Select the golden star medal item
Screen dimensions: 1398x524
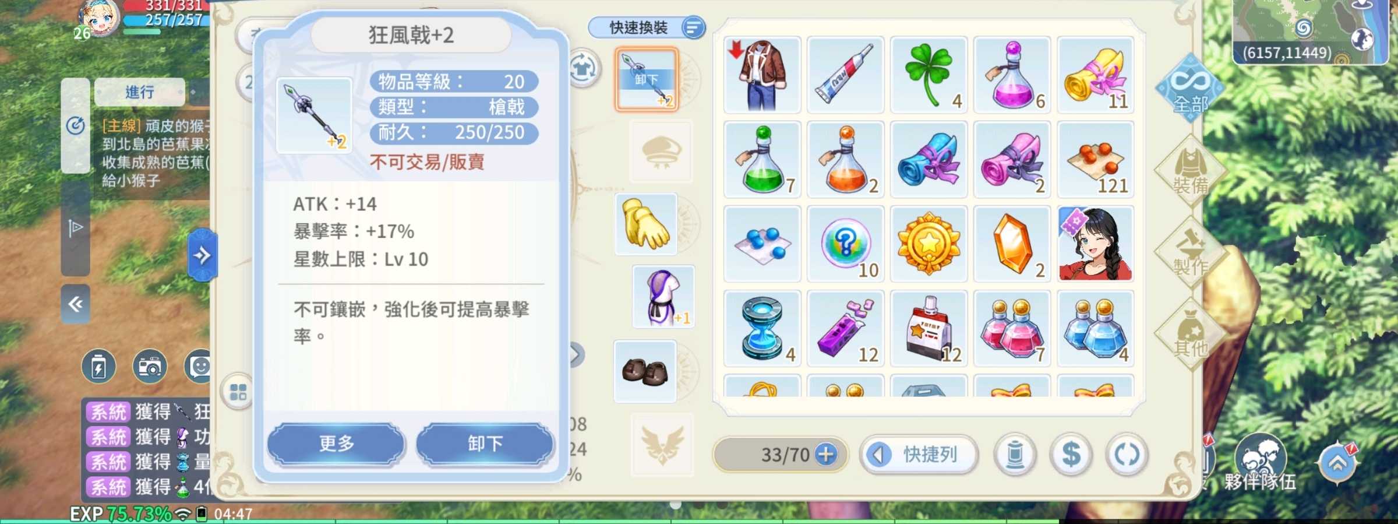point(929,244)
